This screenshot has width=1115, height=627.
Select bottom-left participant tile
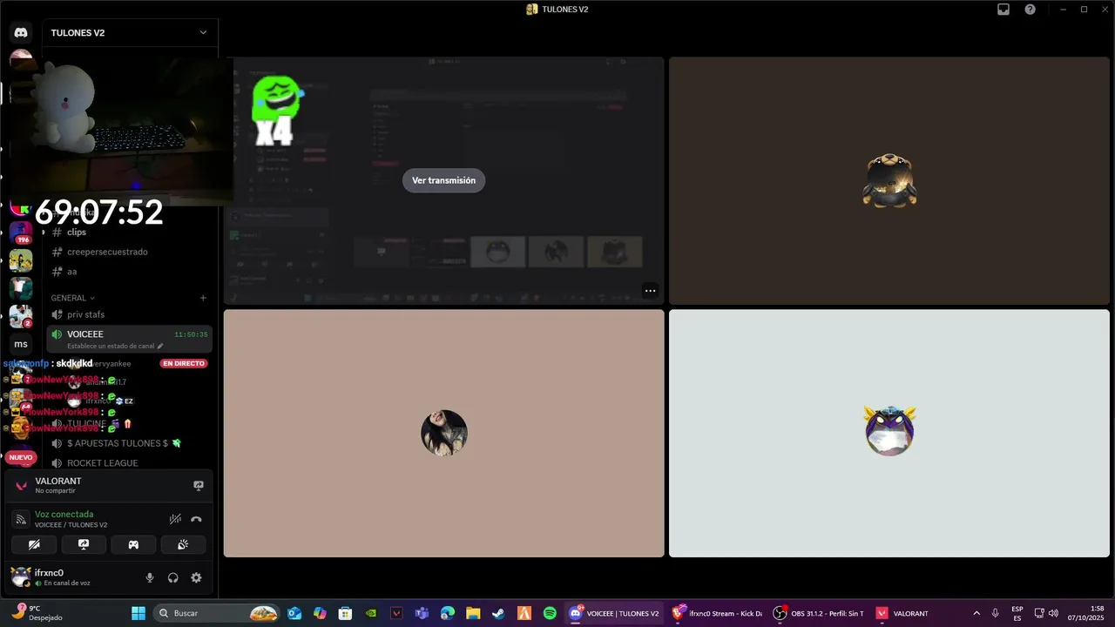[444, 434]
